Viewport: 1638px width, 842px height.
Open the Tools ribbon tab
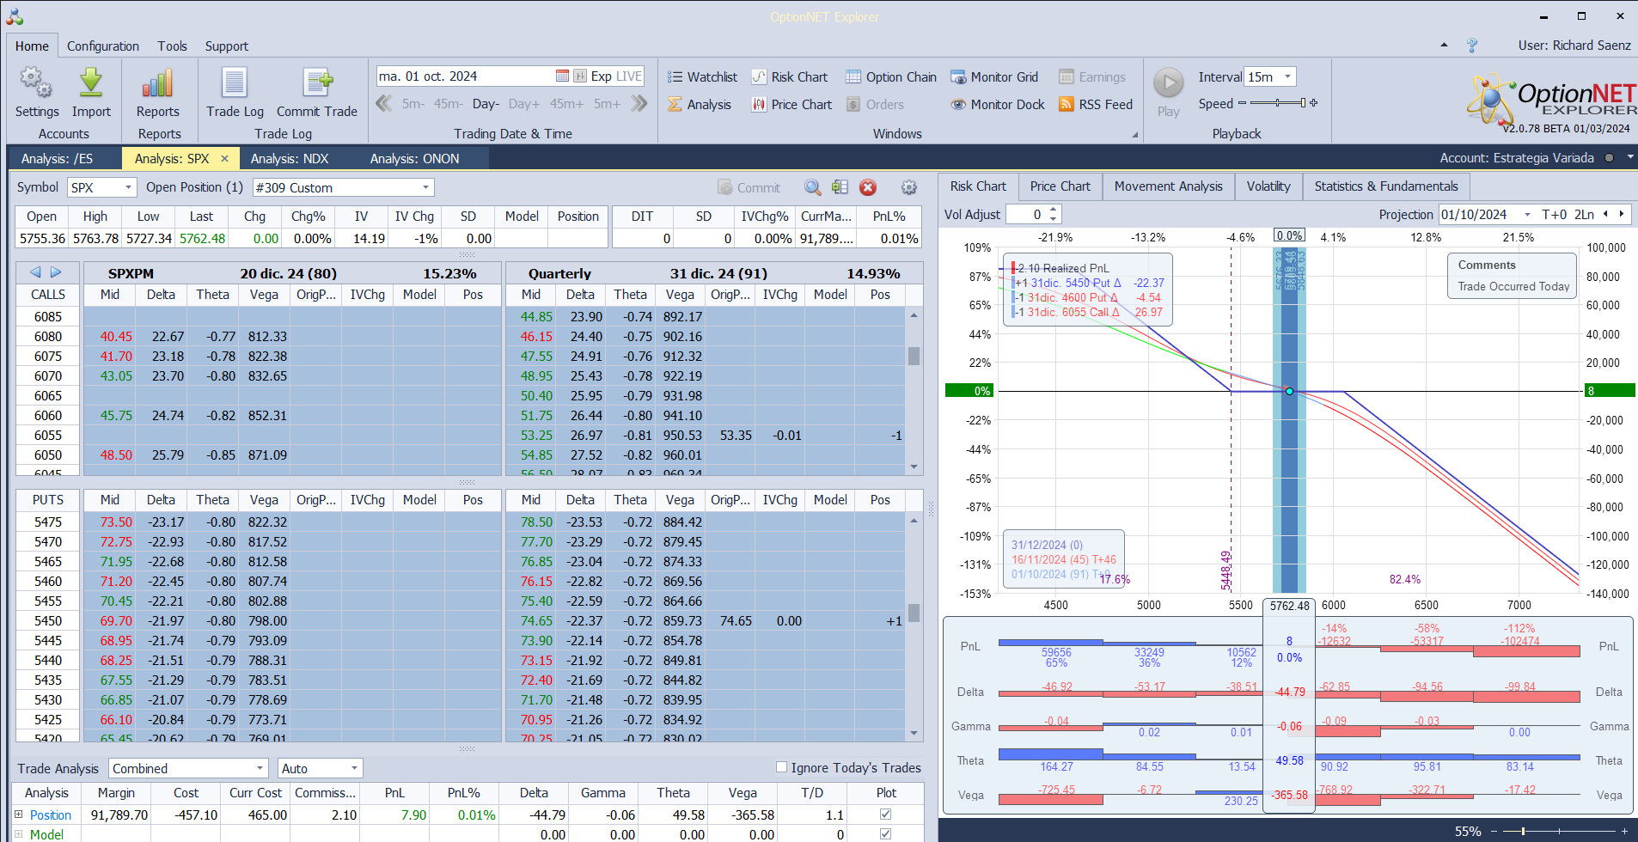coord(172,46)
